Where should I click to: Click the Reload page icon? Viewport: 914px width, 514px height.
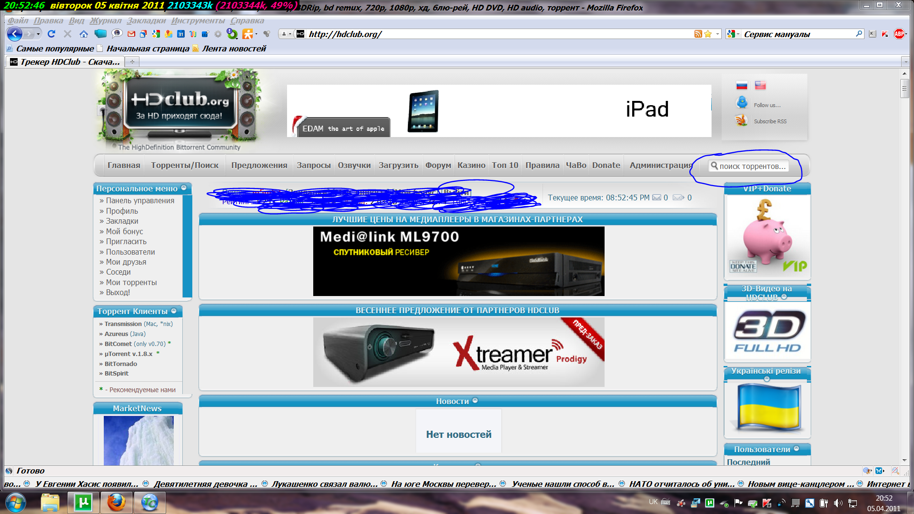click(x=51, y=34)
